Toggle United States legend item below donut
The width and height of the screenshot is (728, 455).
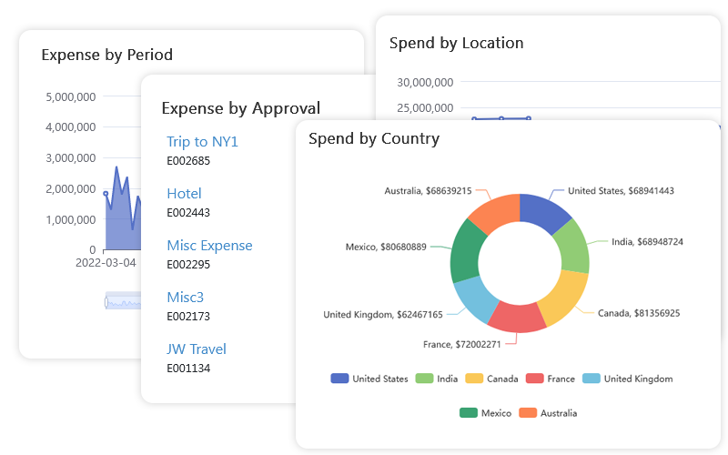click(369, 379)
